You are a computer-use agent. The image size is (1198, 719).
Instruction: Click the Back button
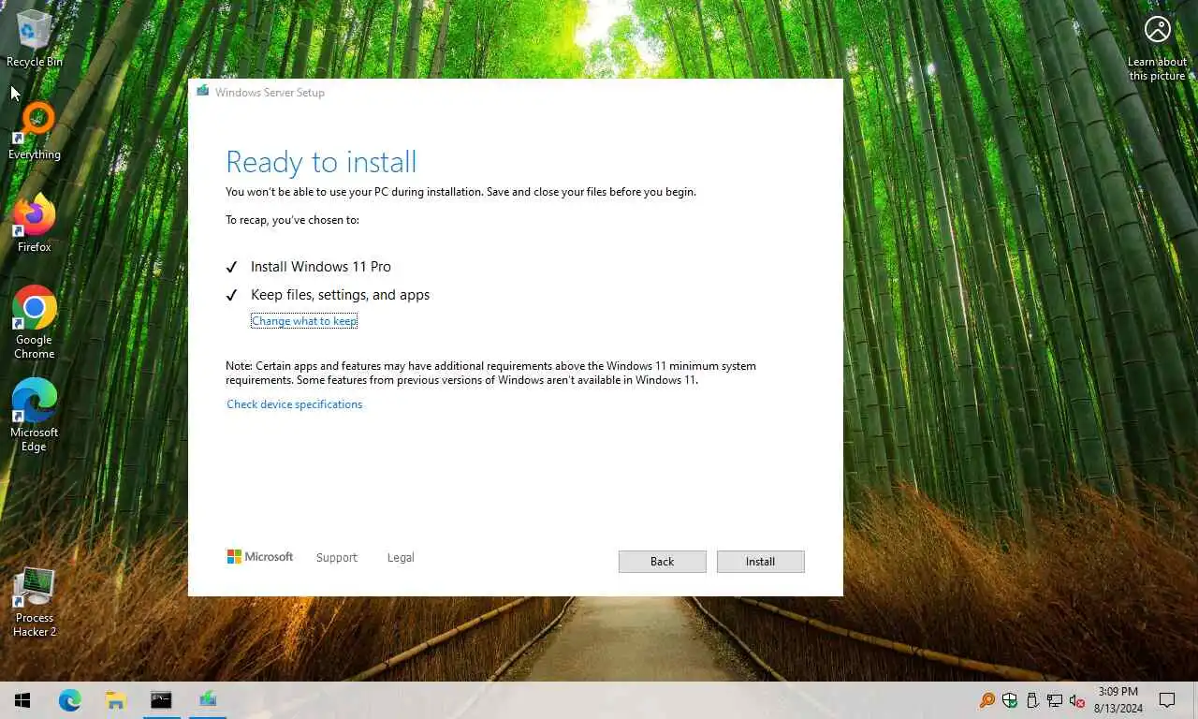(x=662, y=562)
